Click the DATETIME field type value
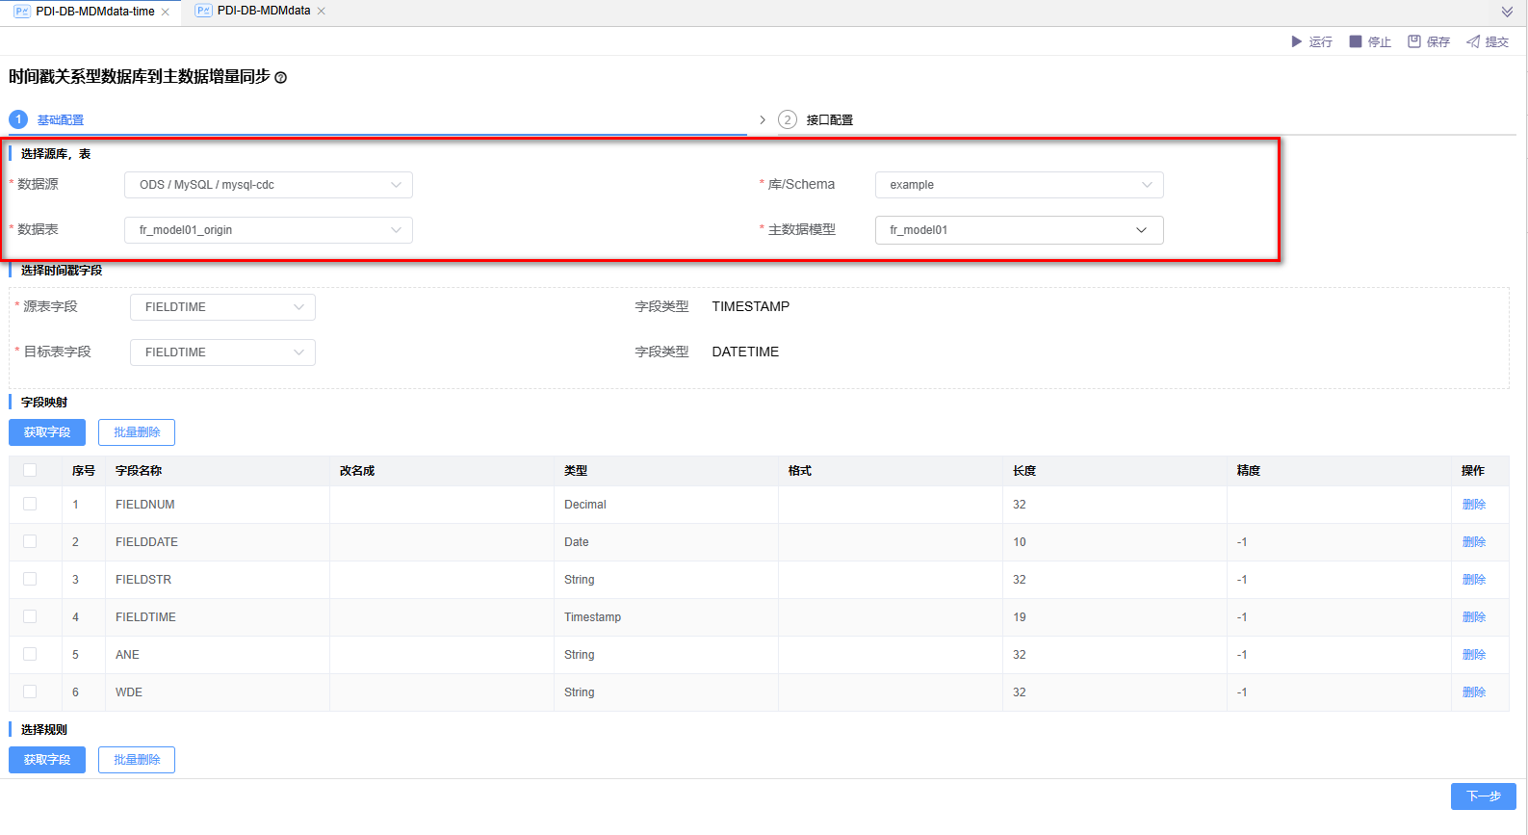This screenshot has width=1528, height=835. pyautogui.click(x=745, y=352)
